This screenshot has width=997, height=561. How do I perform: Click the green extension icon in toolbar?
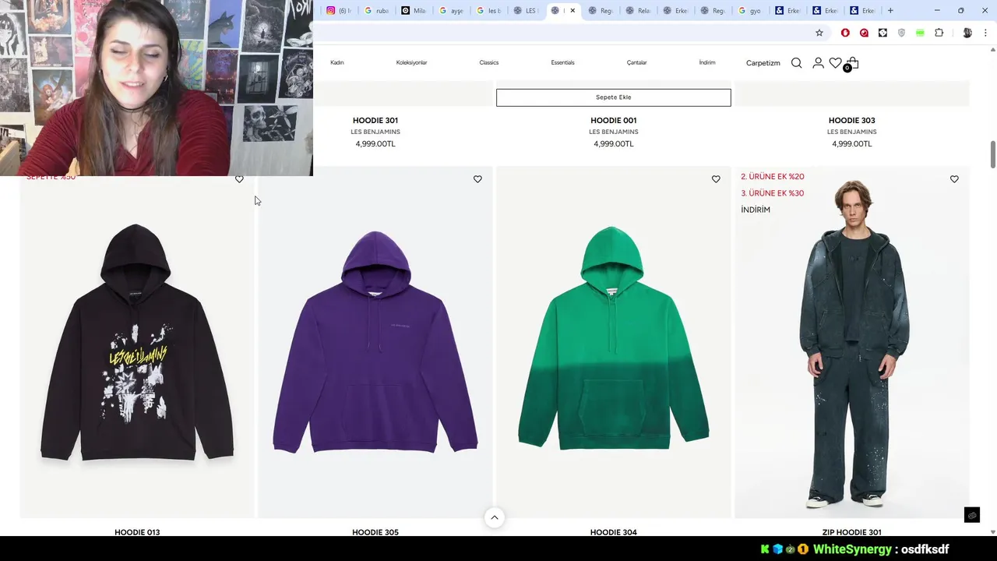(920, 33)
